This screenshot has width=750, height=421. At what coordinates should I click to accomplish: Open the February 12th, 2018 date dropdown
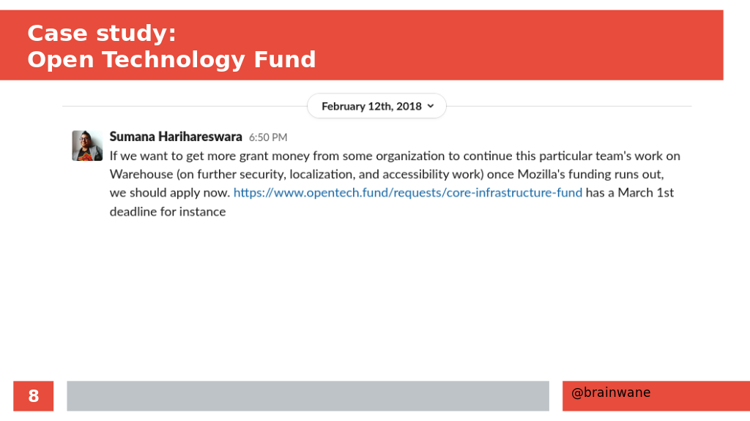pyautogui.click(x=376, y=106)
